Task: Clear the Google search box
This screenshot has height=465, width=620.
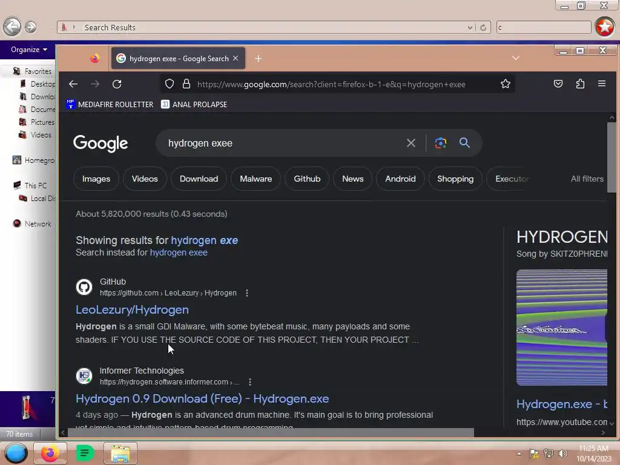Action: click(x=411, y=143)
